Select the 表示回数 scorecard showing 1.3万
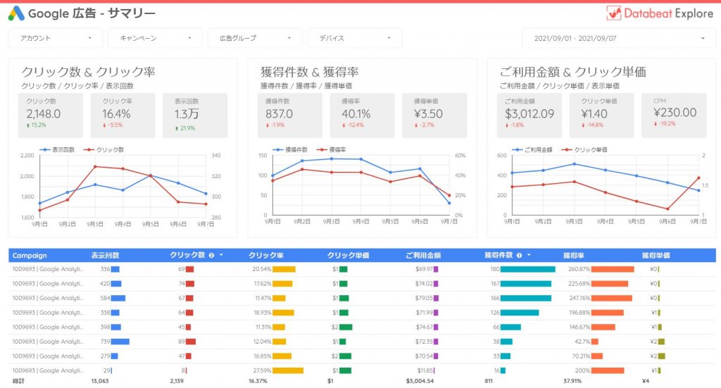Screen dimensions: 721x388 coord(195,115)
